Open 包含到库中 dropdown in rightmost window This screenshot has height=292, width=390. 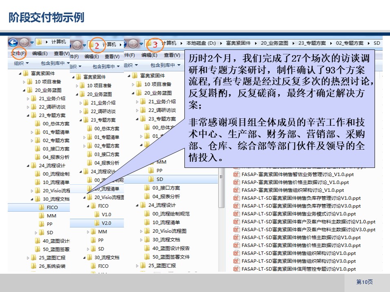point(167,65)
